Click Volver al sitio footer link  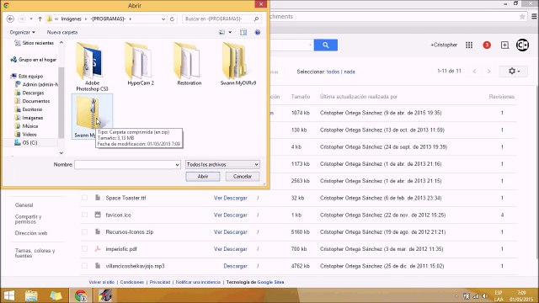coord(101,282)
